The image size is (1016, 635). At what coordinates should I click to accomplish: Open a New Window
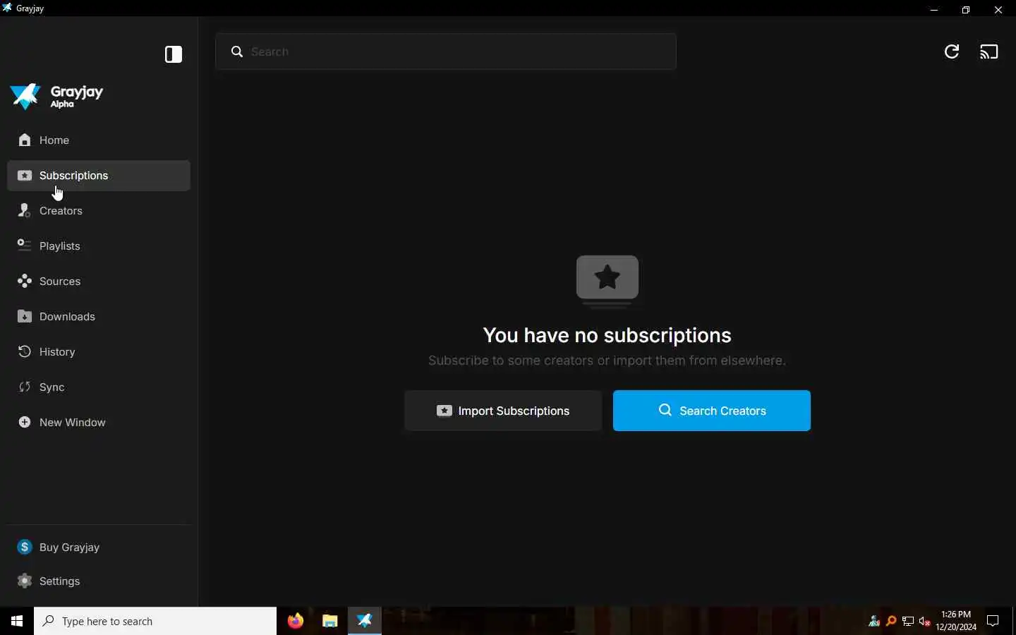point(99,423)
